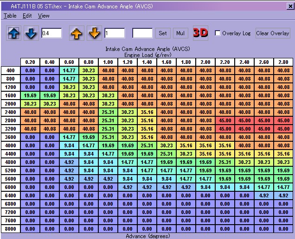The image size is (295, 239).
Task: Select the 6000 RPM row header
Action: [x=11, y=187]
